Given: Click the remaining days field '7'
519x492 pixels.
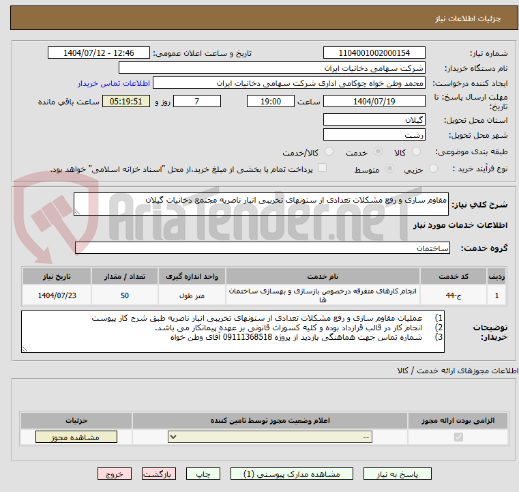Looking at the screenshot, I should [x=197, y=101].
